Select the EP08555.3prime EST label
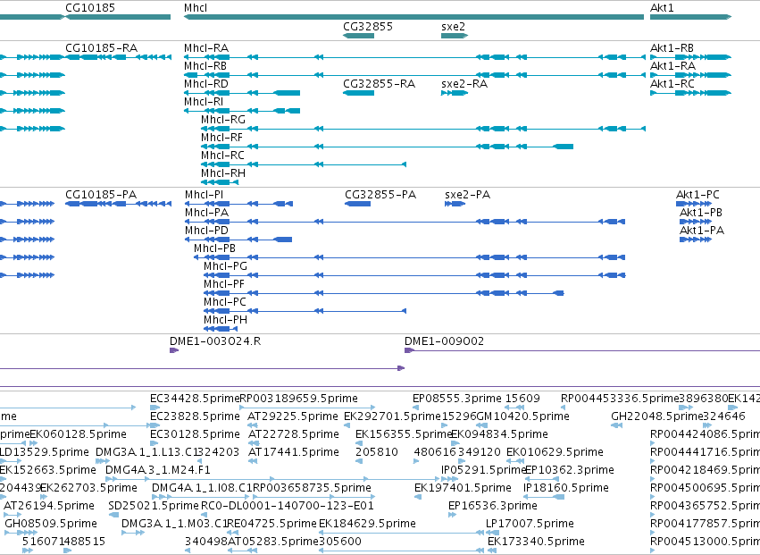This screenshot has height=555, width=760. point(457,399)
